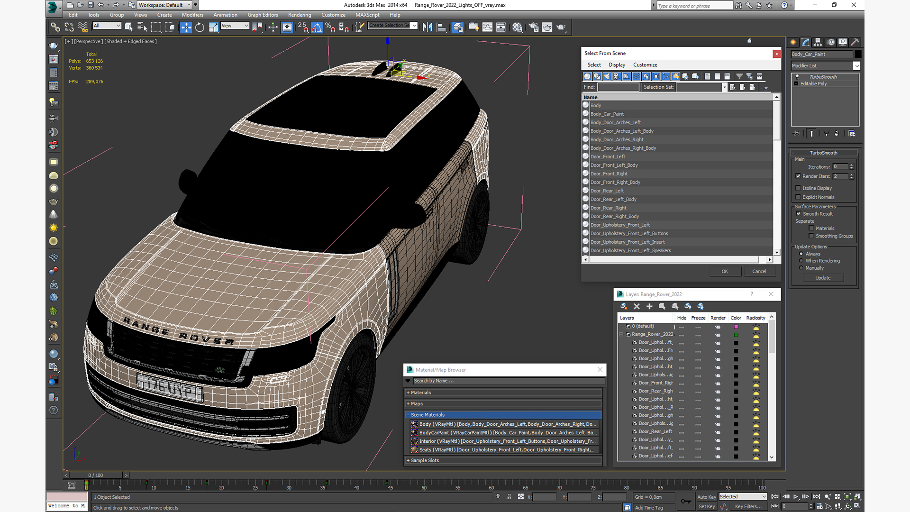Viewport: 910px width, 512px height.
Task: Toggle Display Space Warps filter in Select From Scene
Action: pos(637,76)
